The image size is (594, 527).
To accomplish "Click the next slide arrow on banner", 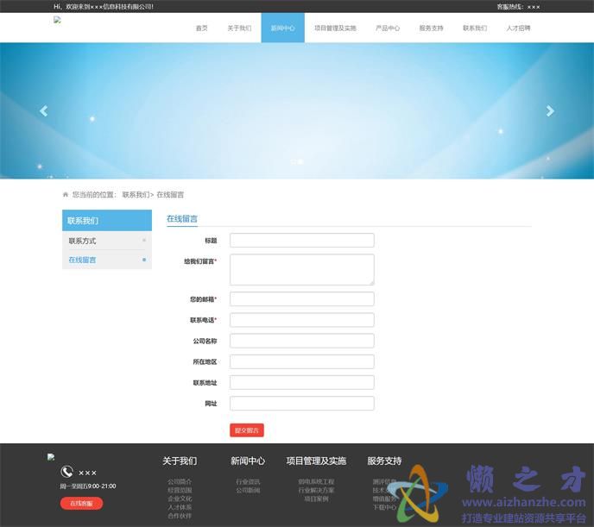I will [549, 110].
